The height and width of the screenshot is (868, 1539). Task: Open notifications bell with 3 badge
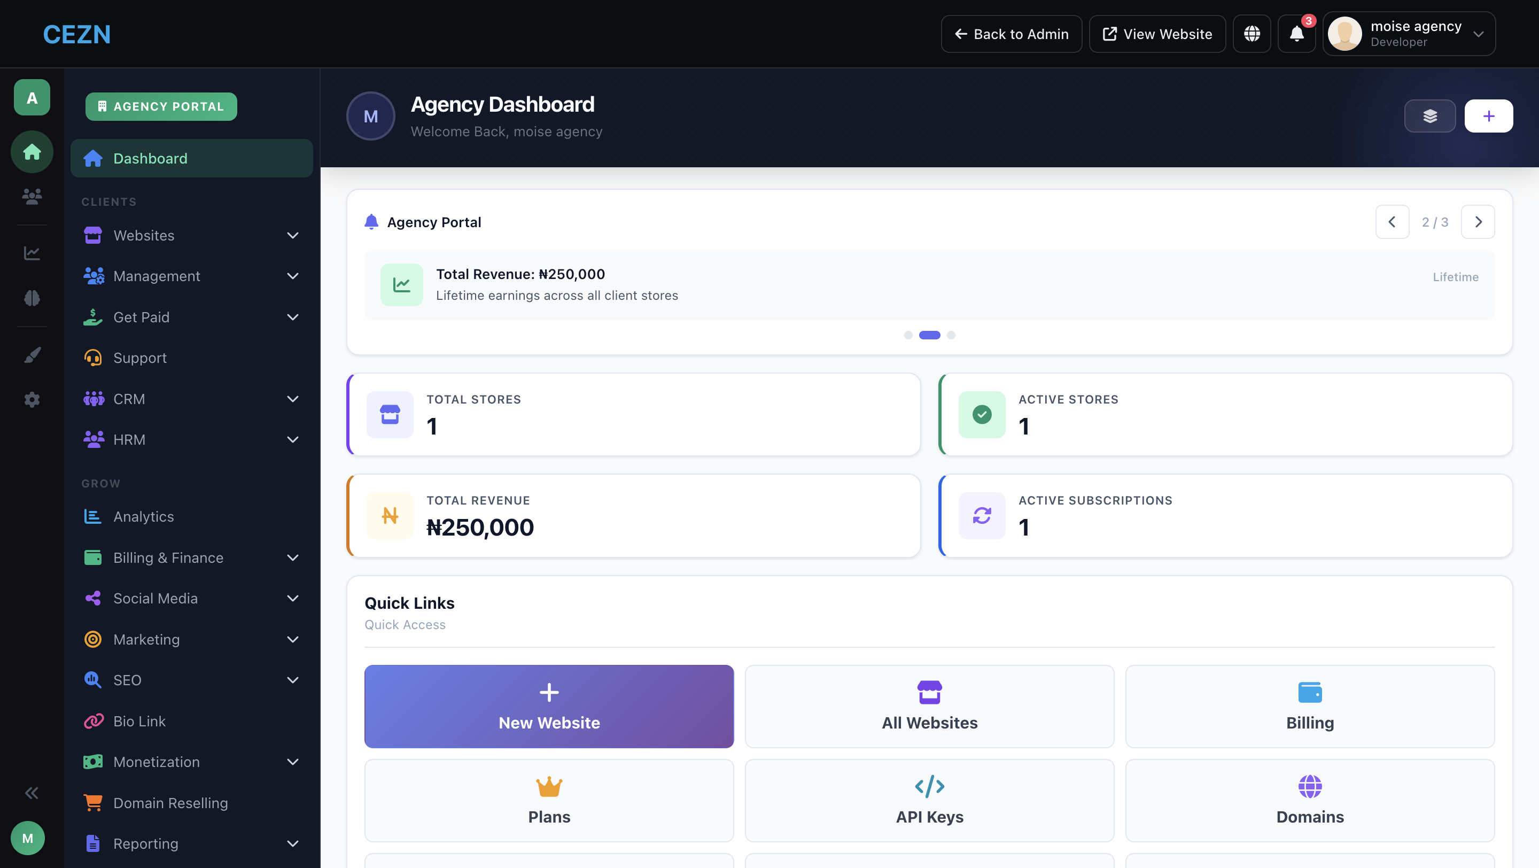click(1296, 34)
